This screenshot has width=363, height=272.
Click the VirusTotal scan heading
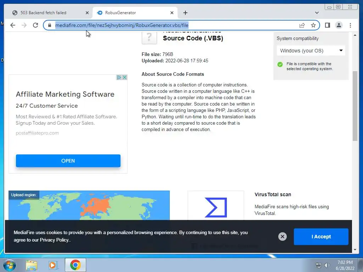(273, 194)
